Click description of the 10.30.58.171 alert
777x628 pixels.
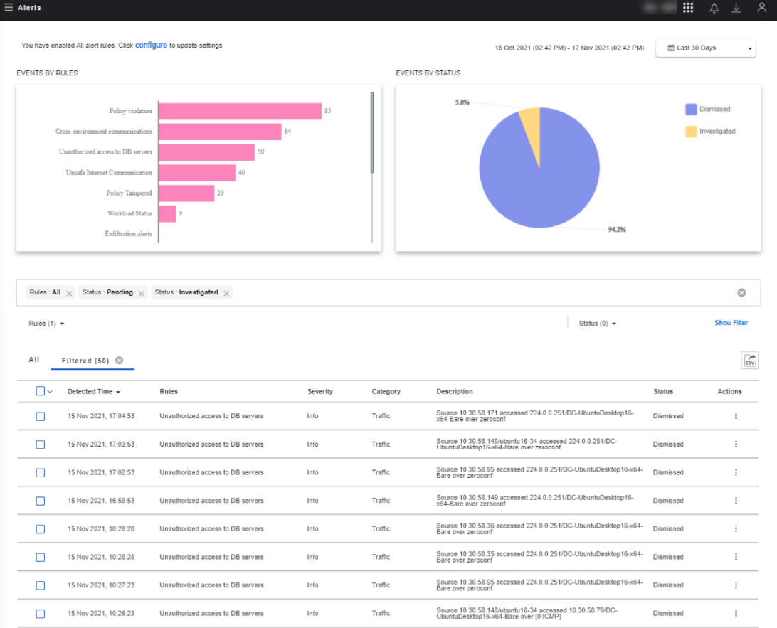point(534,416)
